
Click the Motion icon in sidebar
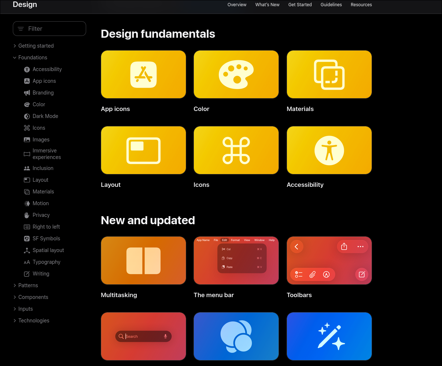point(27,203)
